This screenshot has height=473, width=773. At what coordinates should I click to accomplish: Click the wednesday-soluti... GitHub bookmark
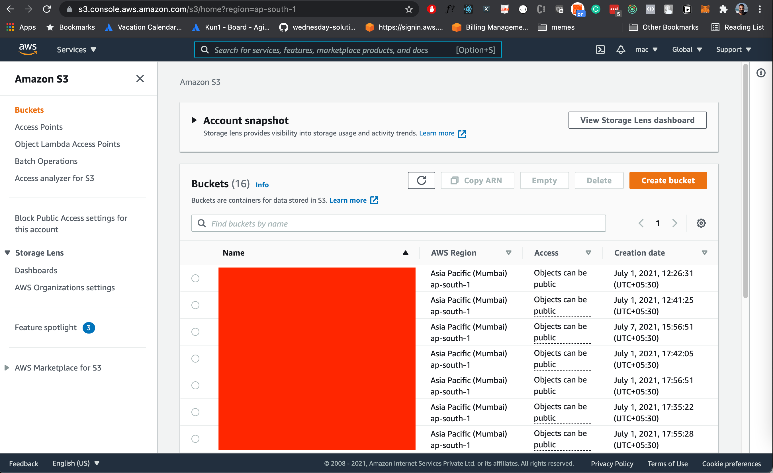tap(317, 27)
